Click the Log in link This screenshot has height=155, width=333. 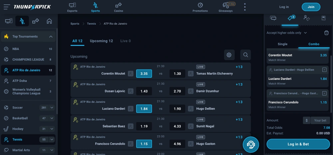(x=284, y=7)
